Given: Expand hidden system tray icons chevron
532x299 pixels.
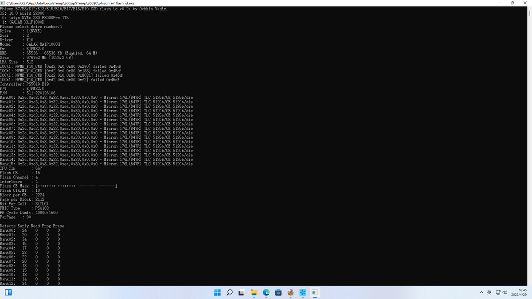Looking at the screenshot, I should pos(481,292).
